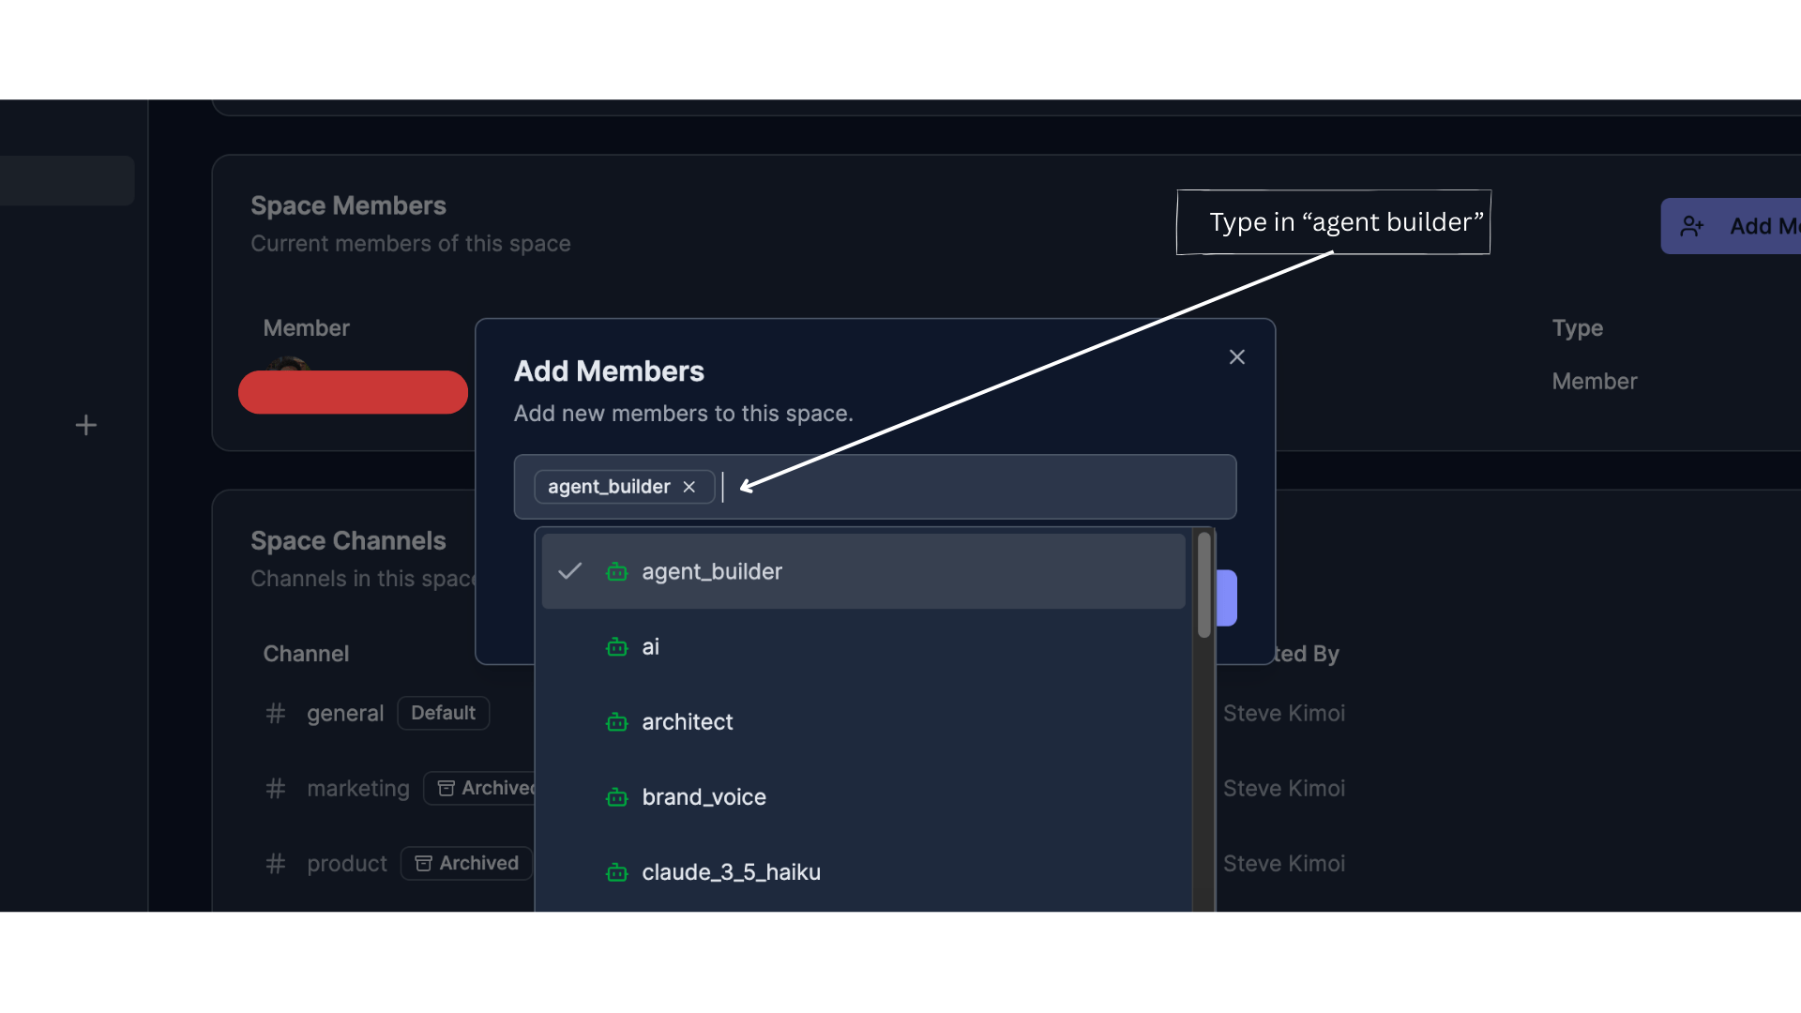This screenshot has width=1801, height=1013.
Task: Deselect agent_builder via its checkmark
Action: pos(569,571)
